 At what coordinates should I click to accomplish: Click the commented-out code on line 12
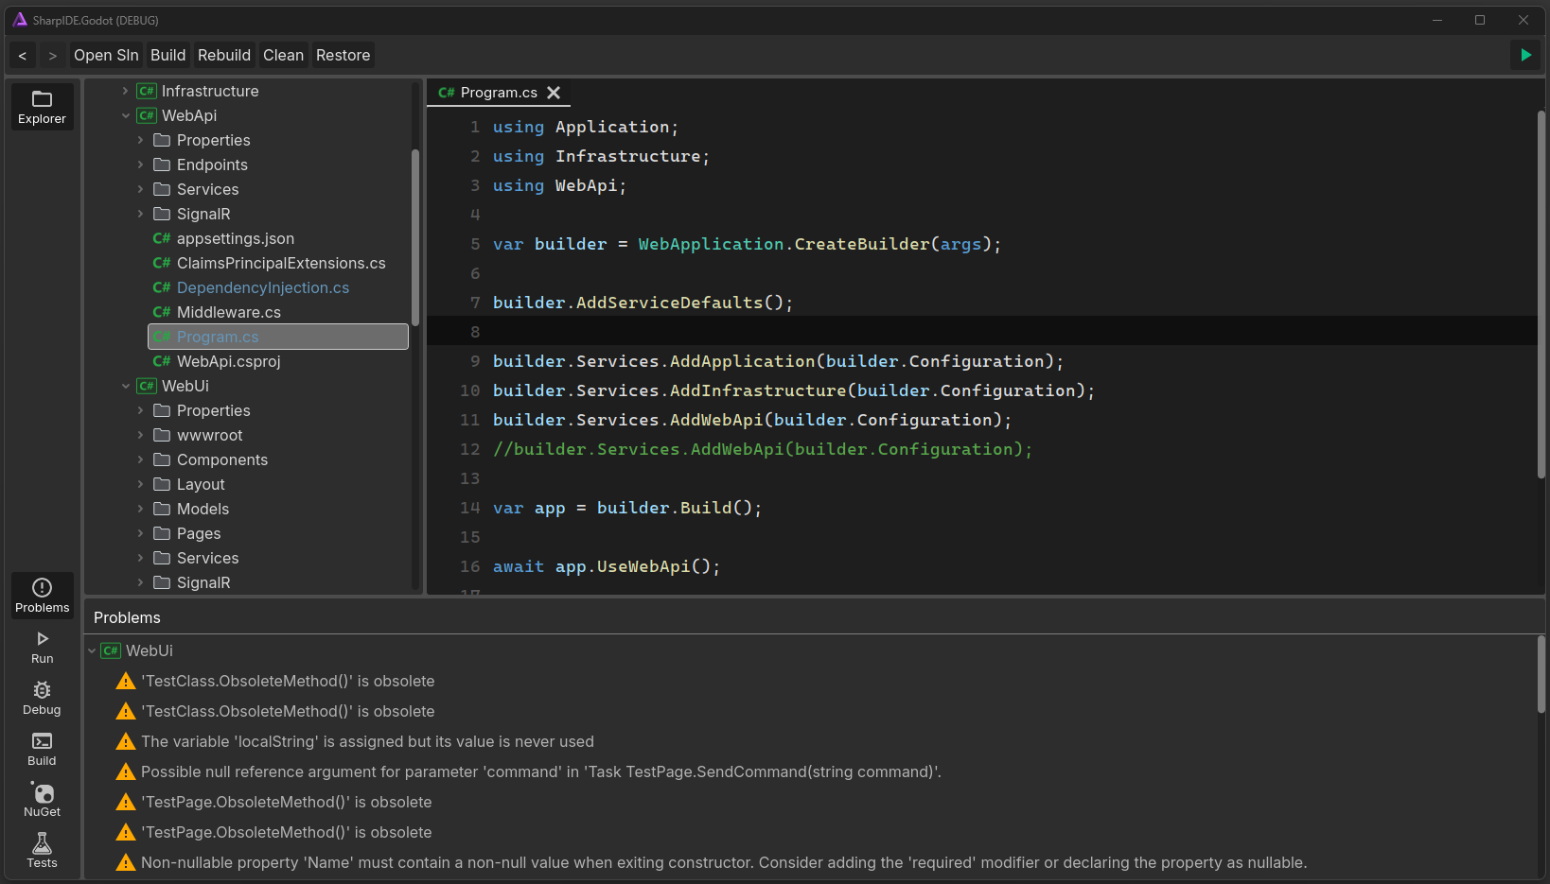click(763, 449)
